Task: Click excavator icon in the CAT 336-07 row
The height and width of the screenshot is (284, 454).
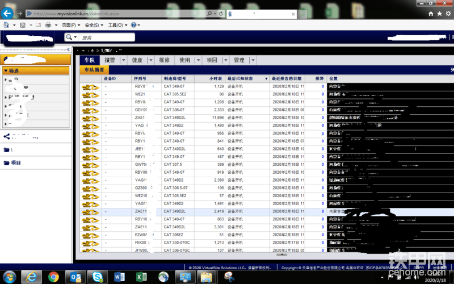Action: [90, 110]
